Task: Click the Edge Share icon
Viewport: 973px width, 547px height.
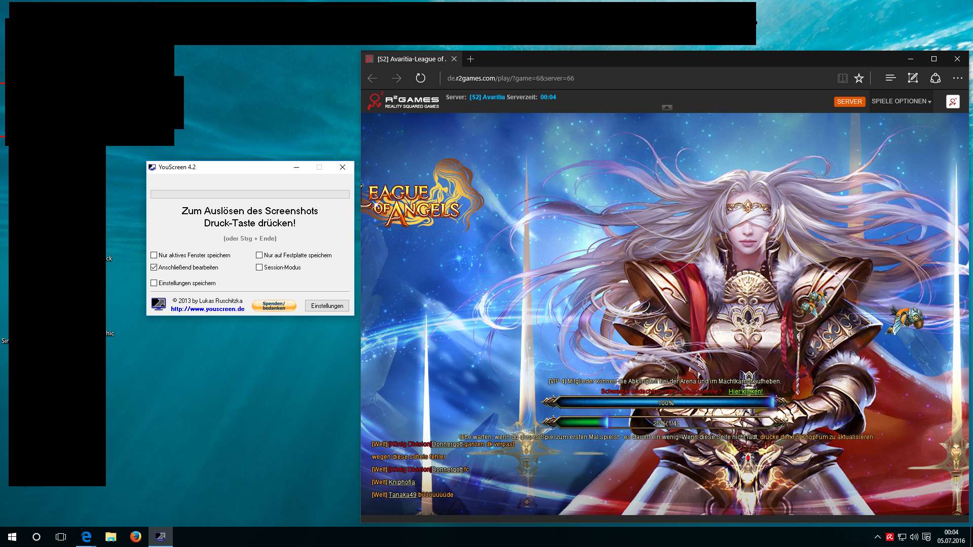Action: tap(935, 78)
